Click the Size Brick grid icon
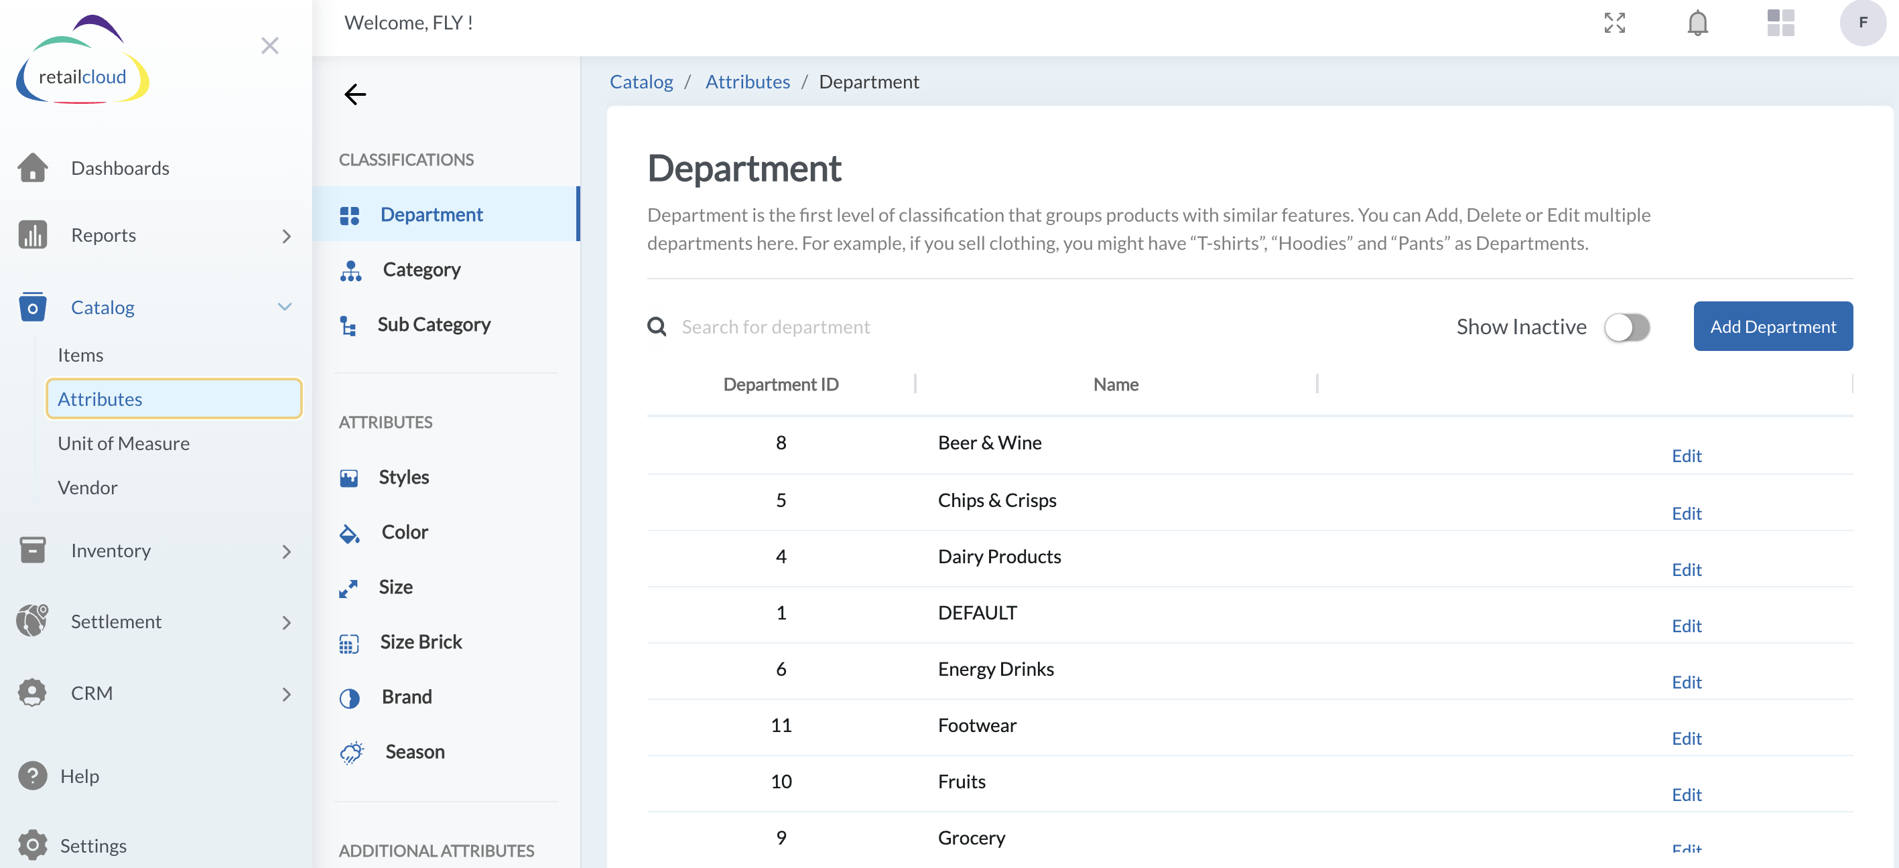The height and width of the screenshot is (868, 1899). [x=348, y=643]
